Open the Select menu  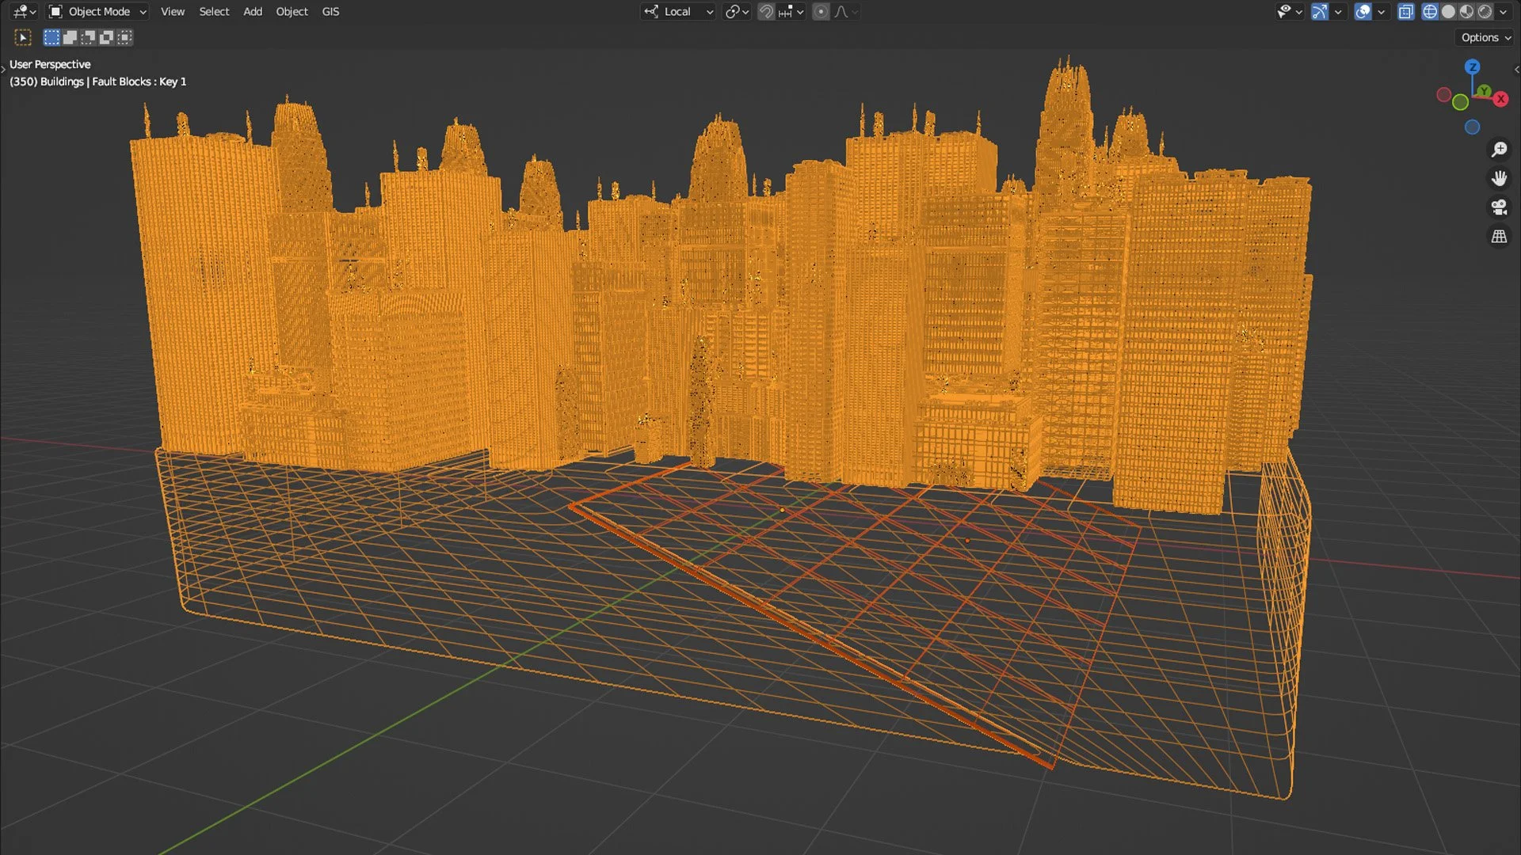214,12
